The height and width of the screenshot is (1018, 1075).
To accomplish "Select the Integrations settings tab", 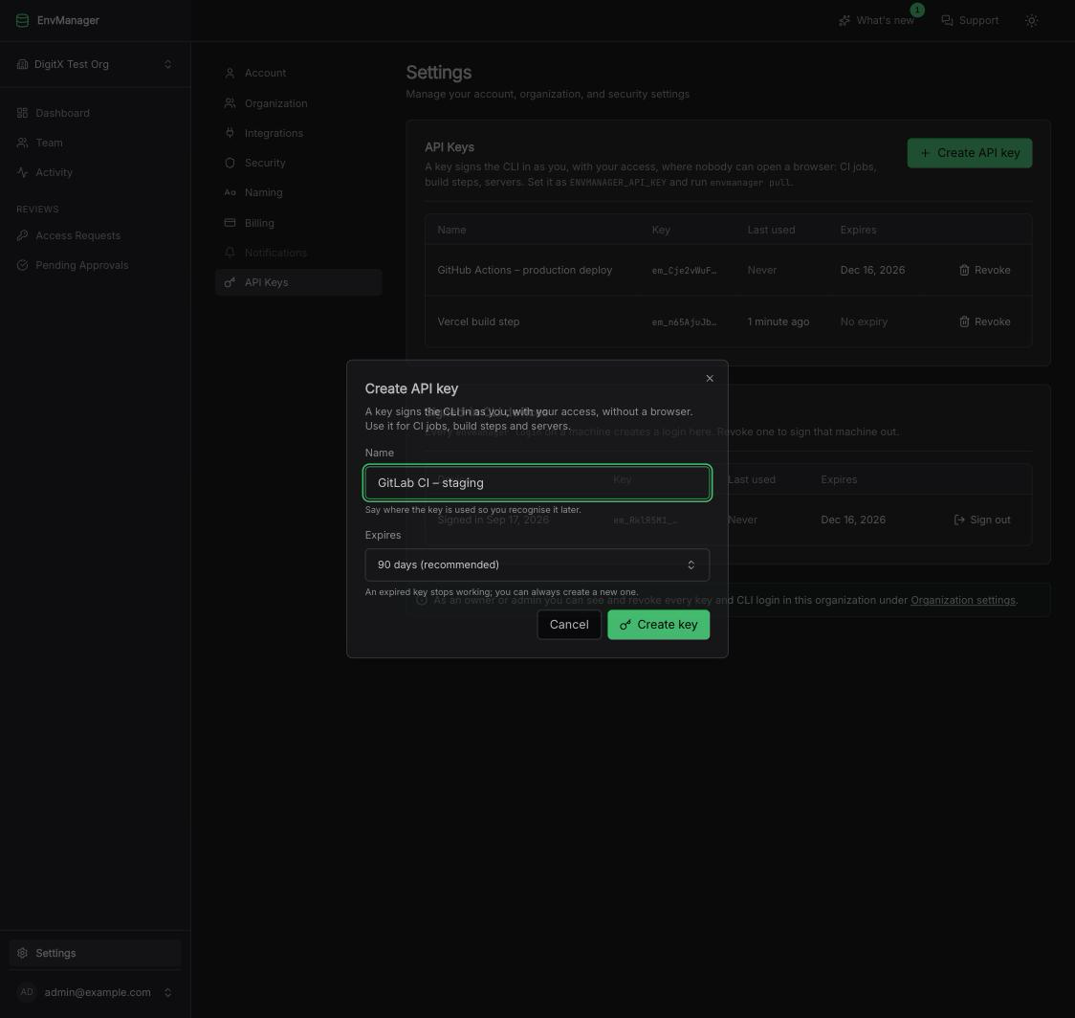I will [x=298, y=133].
